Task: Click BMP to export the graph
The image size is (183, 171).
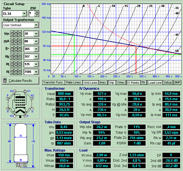Action: tap(177, 83)
